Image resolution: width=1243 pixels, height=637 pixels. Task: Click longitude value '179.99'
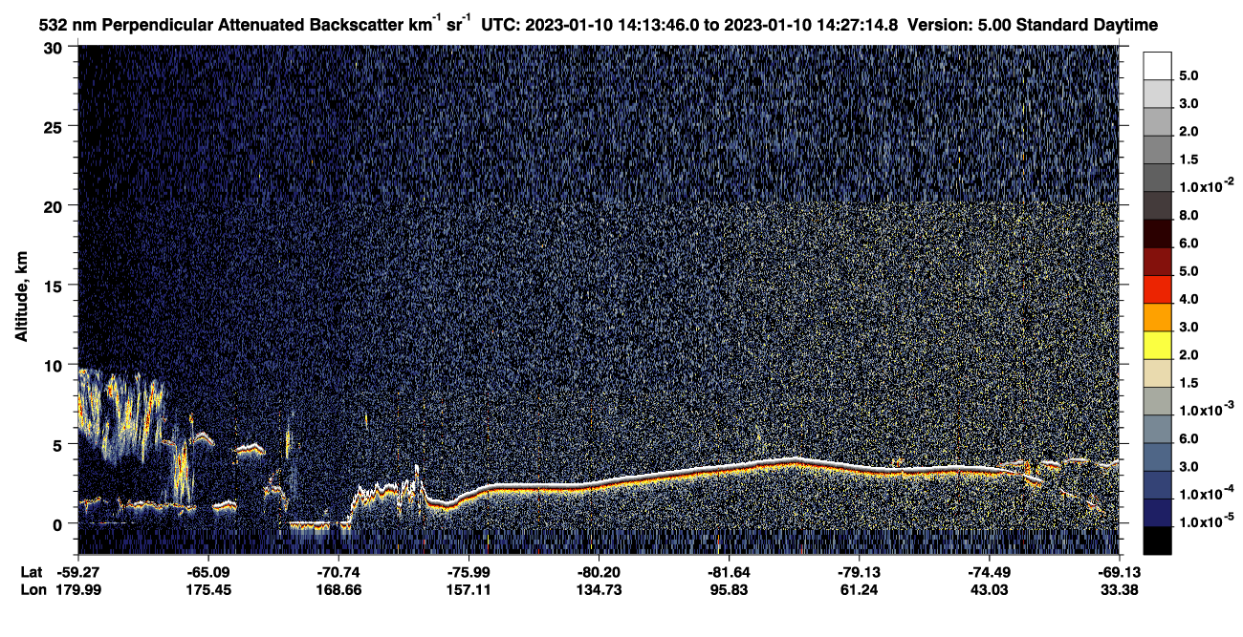(77, 589)
